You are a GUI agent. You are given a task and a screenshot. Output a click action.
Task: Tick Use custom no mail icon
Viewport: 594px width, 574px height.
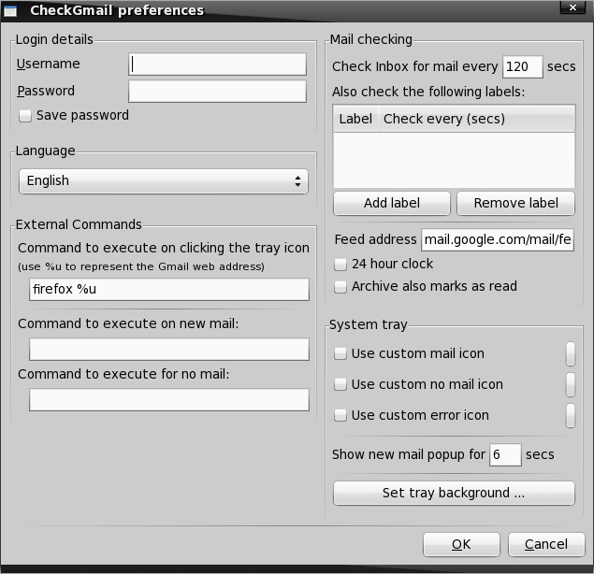click(x=341, y=385)
